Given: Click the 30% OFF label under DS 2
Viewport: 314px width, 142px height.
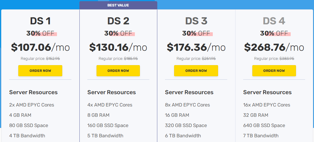Looking at the screenshot, I should [x=118, y=33].
